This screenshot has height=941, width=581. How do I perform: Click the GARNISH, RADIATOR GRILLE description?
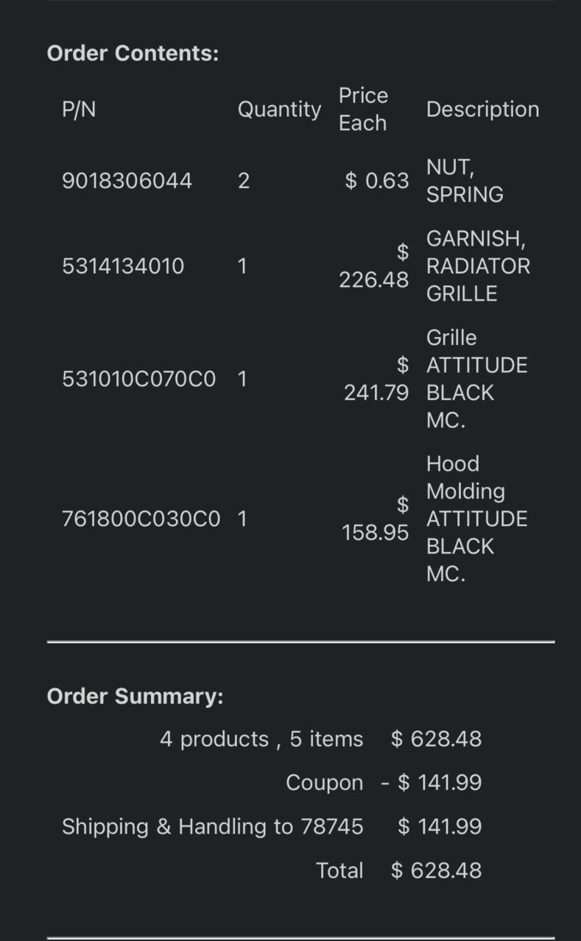click(478, 266)
